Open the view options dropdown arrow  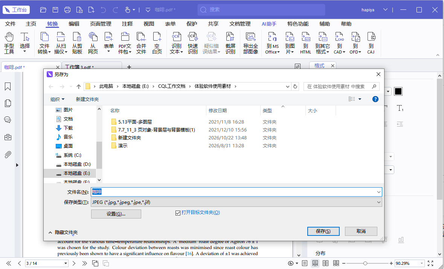coord(360,99)
